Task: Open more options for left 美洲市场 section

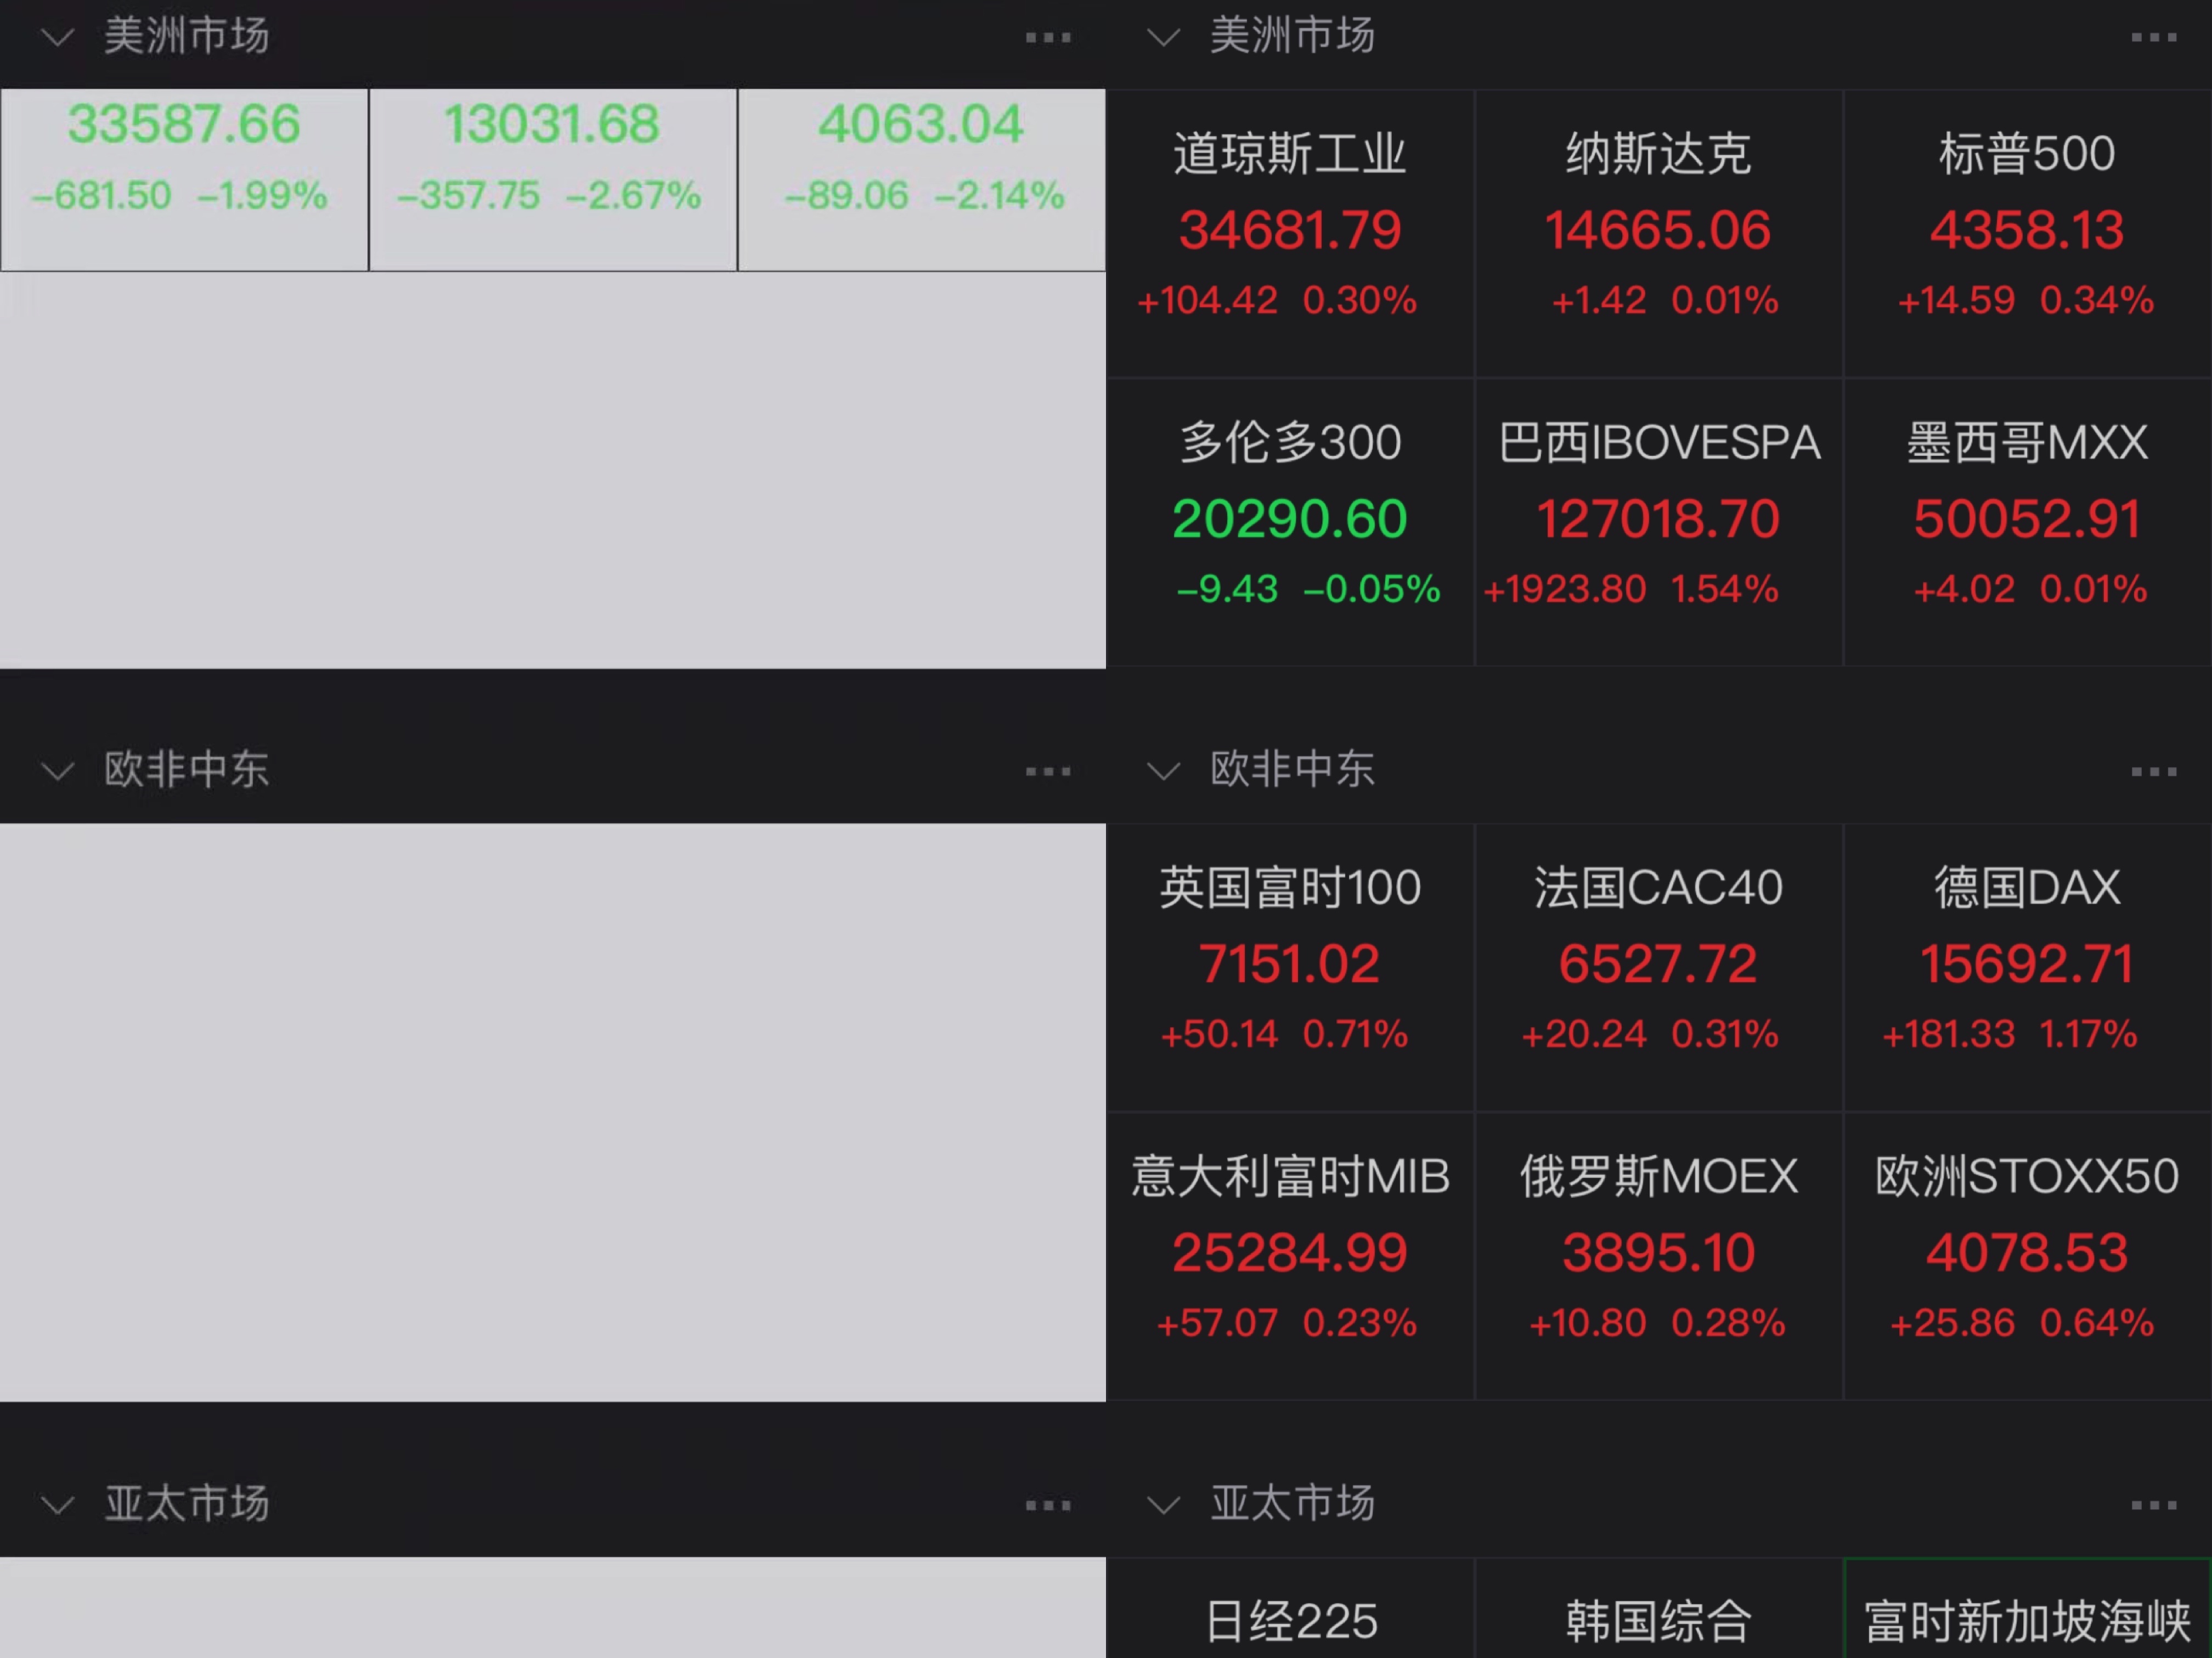Action: (x=1047, y=38)
